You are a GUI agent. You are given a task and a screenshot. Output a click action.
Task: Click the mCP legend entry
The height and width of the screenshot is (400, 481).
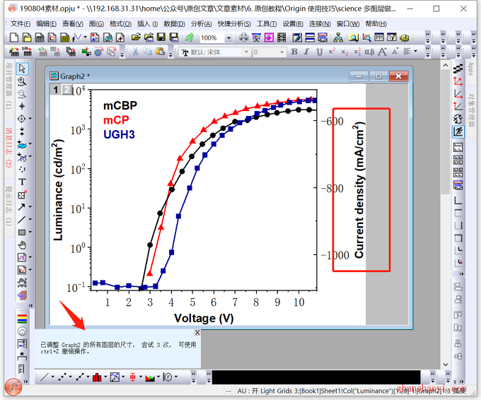(116, 120)
